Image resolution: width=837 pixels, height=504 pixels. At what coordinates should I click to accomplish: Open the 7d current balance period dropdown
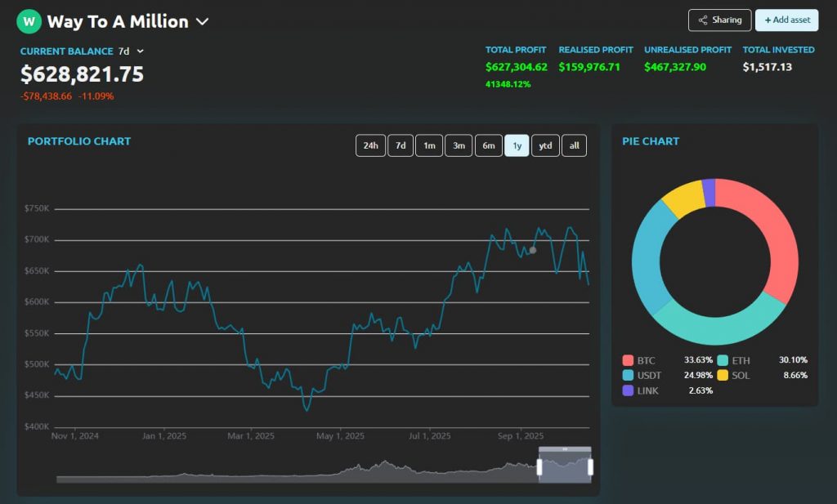tap(140, 51)
